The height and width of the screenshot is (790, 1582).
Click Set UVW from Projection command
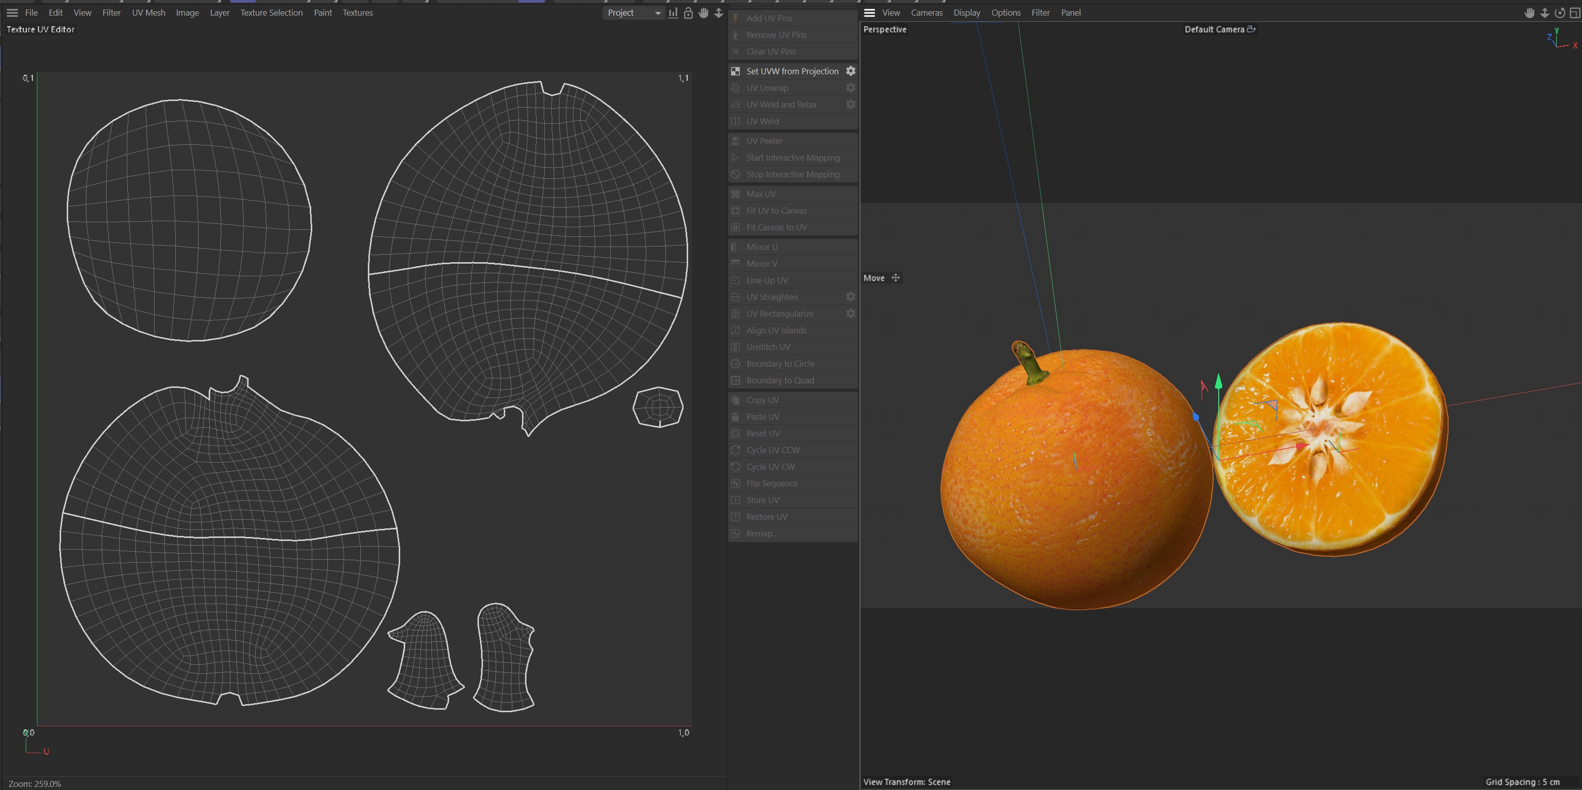point(792,71)
